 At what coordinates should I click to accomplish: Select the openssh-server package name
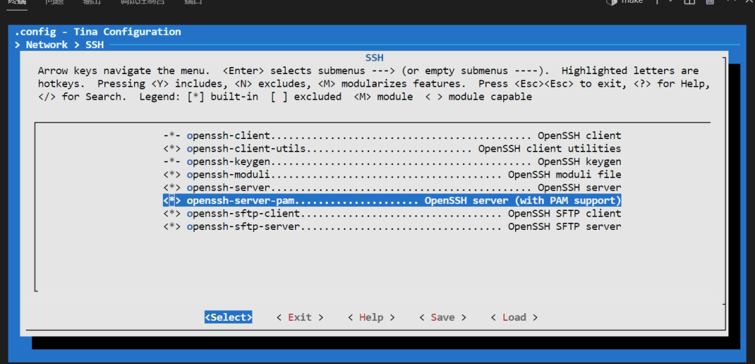tap(228, 187)
